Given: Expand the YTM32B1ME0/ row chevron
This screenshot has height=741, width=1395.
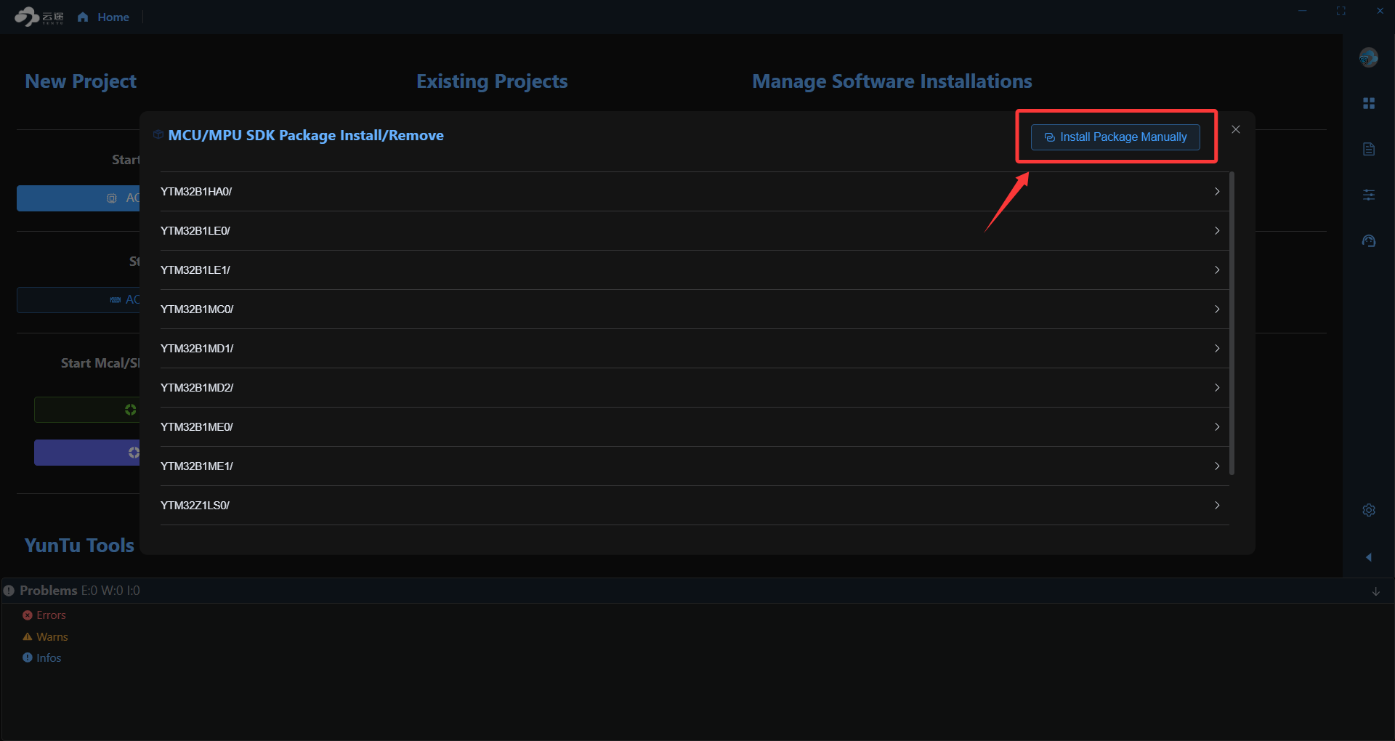Looking at the screenshot, I should pos(1217,427).
